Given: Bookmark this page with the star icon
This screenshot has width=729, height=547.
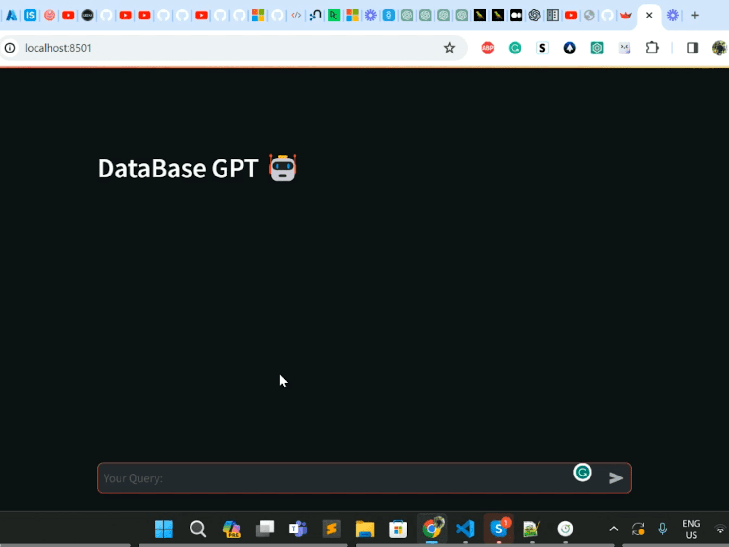Looking at the screenshot, I should point(449,48).
